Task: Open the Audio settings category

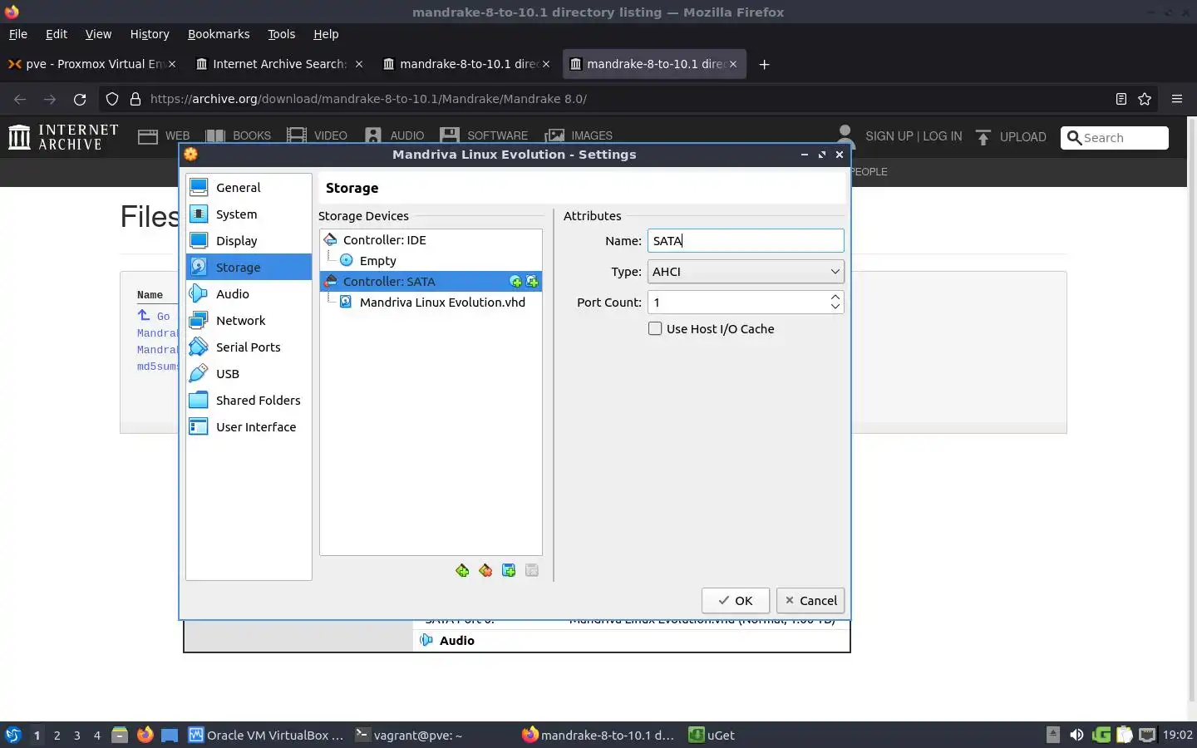Action: pyautogui.click(x=249, y=294)
